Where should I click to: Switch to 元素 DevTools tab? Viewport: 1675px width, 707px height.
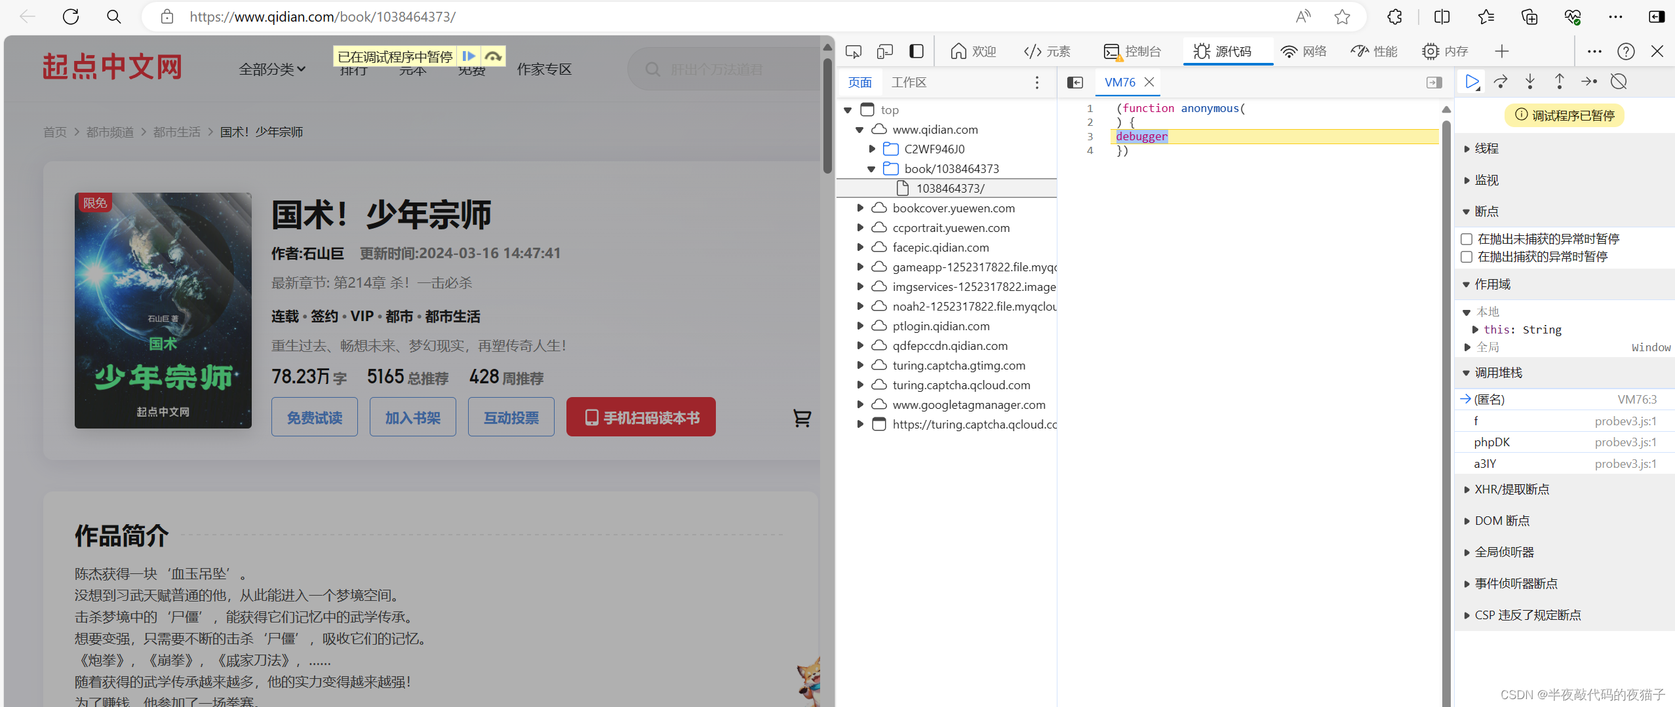(x=1048, y=51)
